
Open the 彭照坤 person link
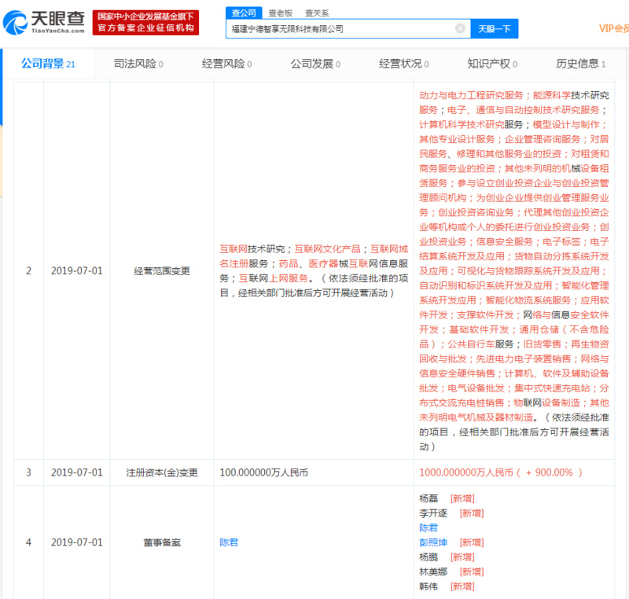(433, 542)
